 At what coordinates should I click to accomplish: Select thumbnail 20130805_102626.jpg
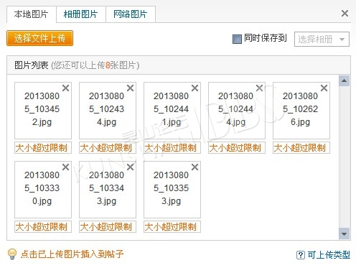click(301, 111)
